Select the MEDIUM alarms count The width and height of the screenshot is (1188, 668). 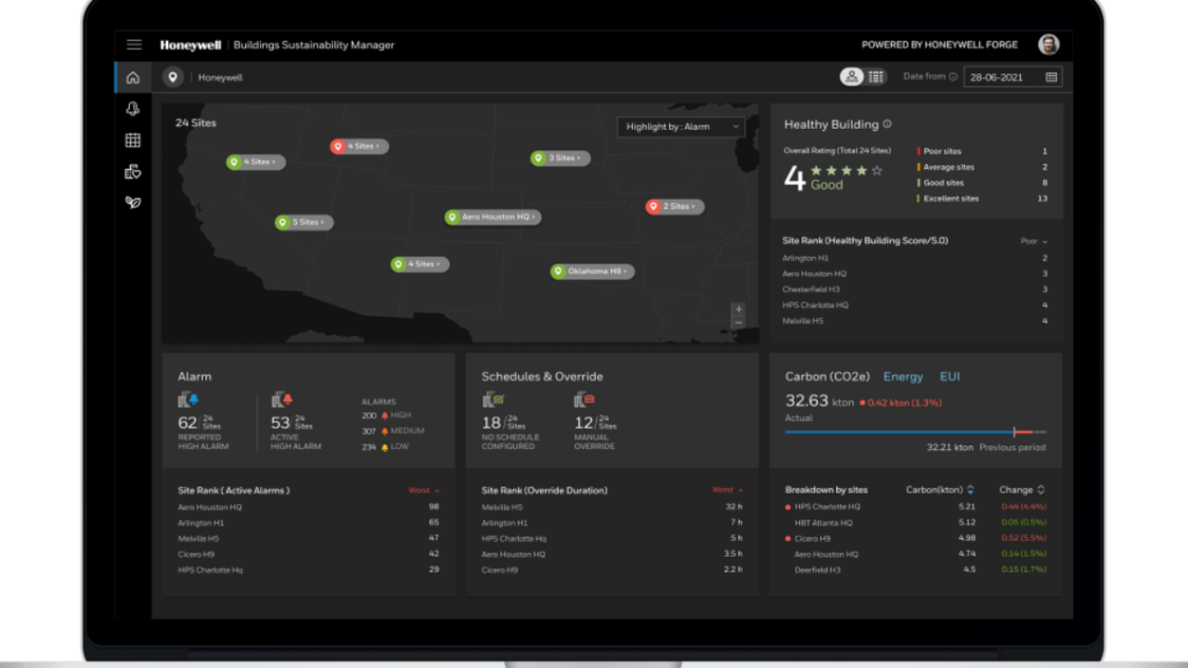[x=393, y=431]
